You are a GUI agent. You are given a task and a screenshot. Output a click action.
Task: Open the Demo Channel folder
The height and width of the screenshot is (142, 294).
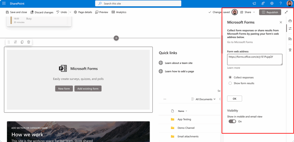(186, 128)
